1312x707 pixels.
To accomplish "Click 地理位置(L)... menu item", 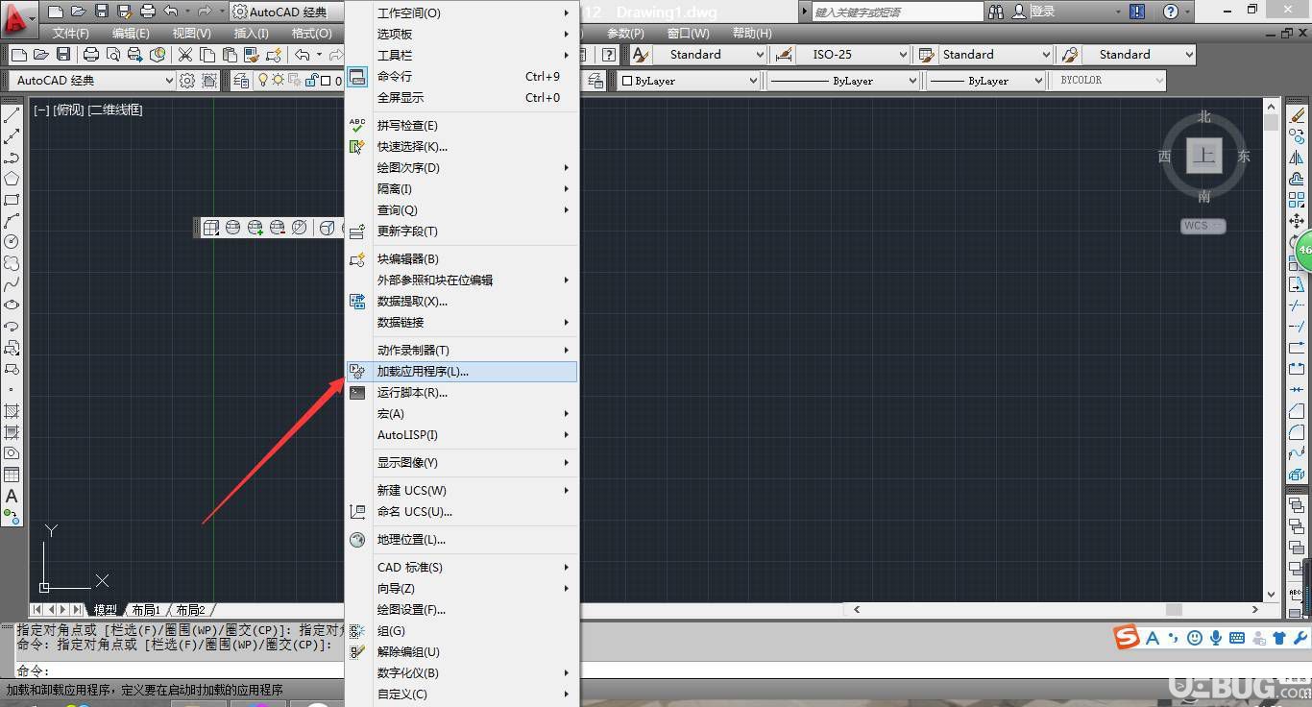I will 462,540.
